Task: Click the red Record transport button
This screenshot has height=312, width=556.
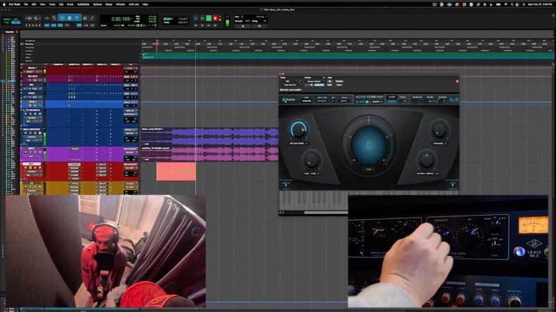Action: [x=215, y=18]
